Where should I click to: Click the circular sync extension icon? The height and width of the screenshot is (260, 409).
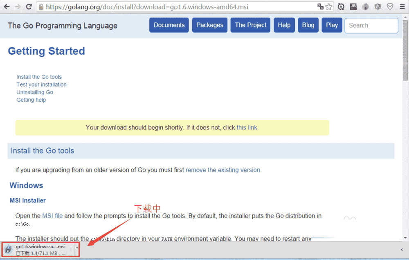point(341,7)
